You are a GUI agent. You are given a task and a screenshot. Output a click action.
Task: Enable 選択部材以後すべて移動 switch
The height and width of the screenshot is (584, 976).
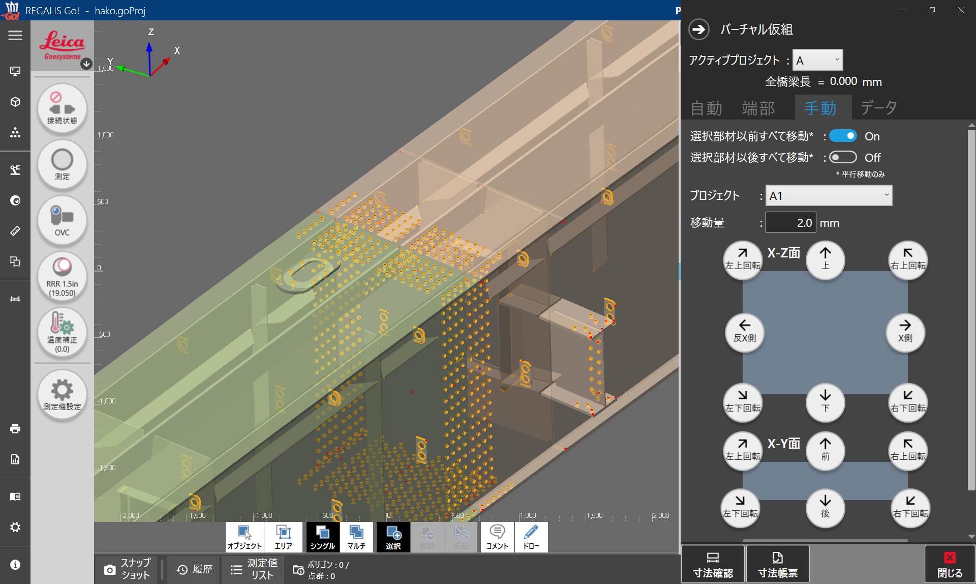coord(843,157)
